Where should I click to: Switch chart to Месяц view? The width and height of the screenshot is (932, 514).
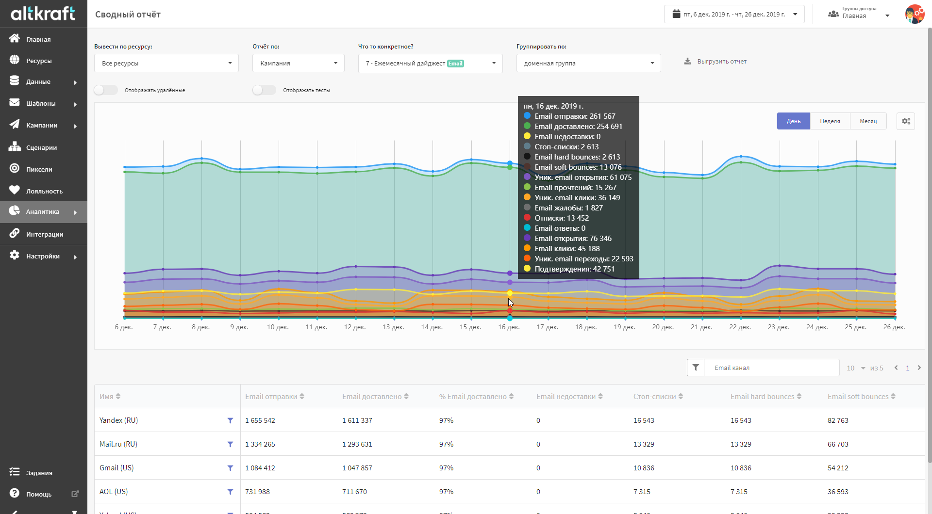point(868,121)
